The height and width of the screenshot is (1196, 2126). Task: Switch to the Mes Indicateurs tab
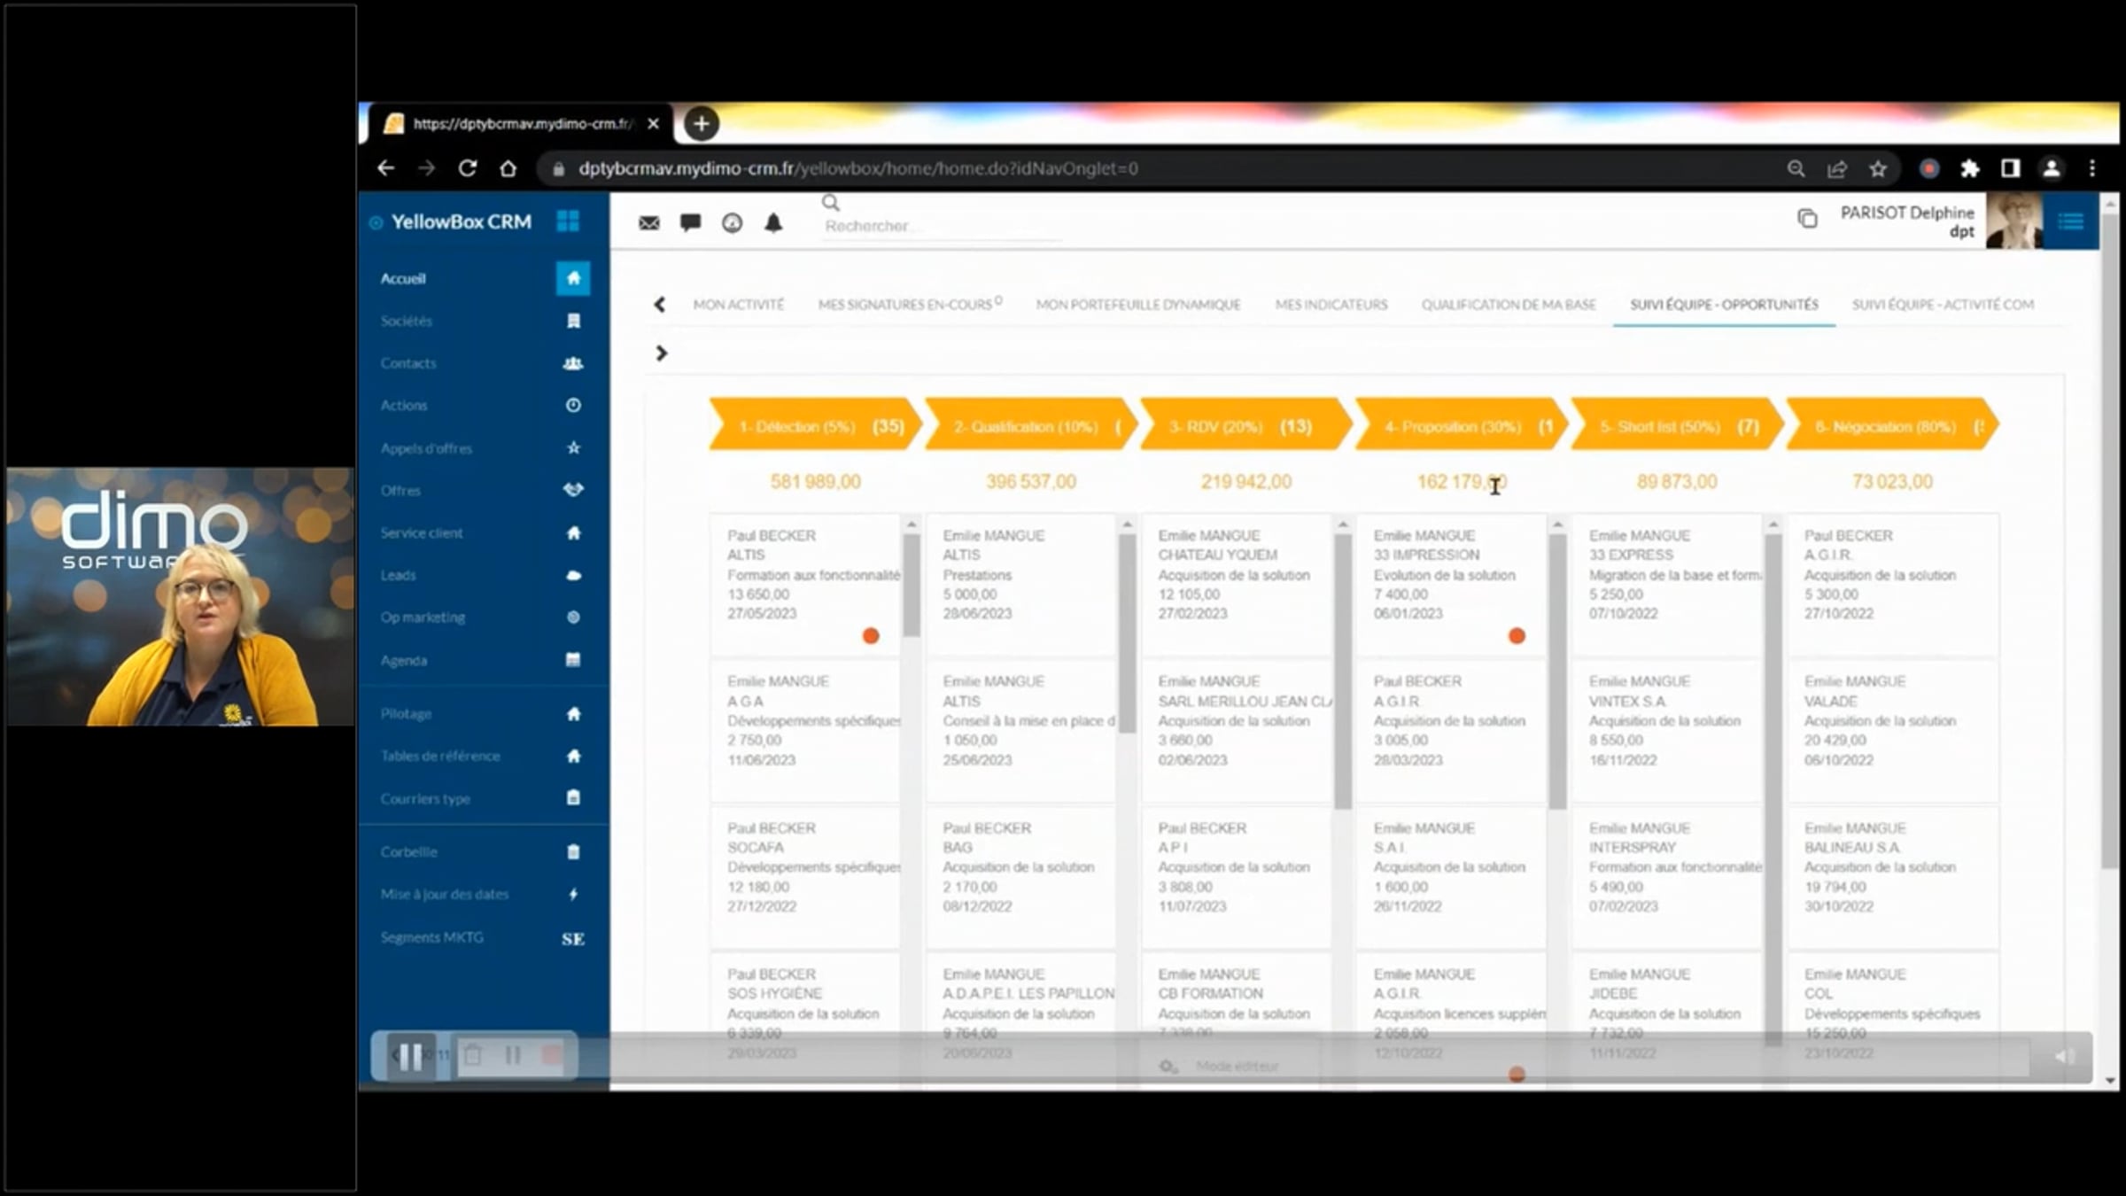(1331, 305)
